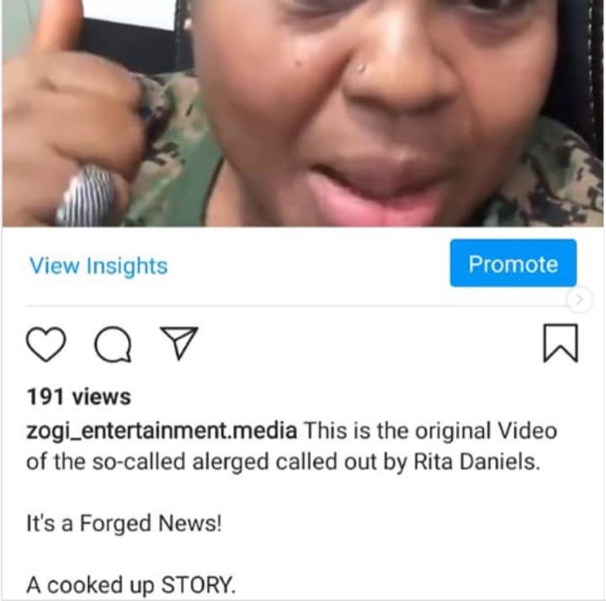Open the 191 views count

pos(79,397)
